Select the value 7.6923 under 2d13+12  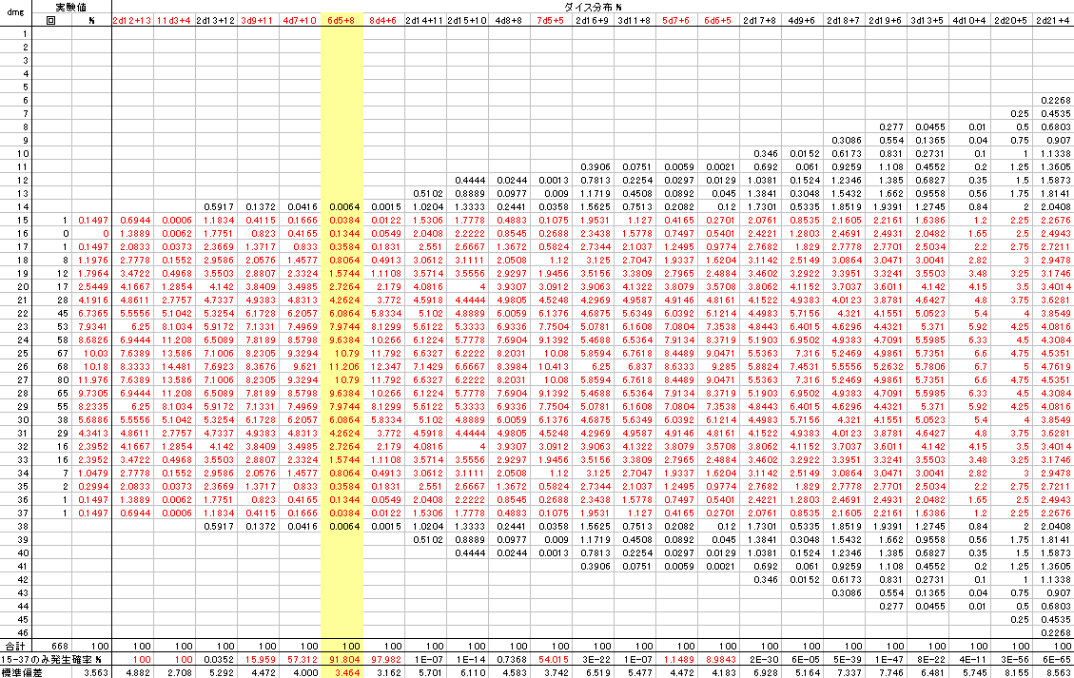pos(217,366)
